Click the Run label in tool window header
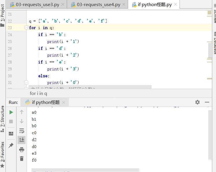 13,102
